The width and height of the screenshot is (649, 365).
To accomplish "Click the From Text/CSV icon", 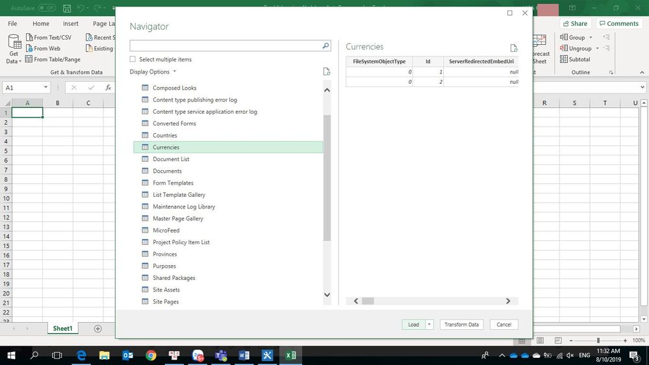I will coord(29,37).
